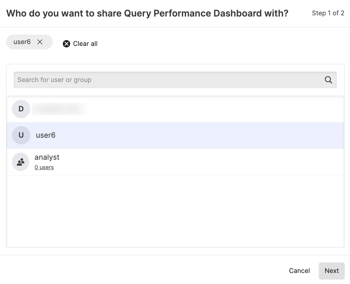Click the analyst group people icon

pos(21,162)
